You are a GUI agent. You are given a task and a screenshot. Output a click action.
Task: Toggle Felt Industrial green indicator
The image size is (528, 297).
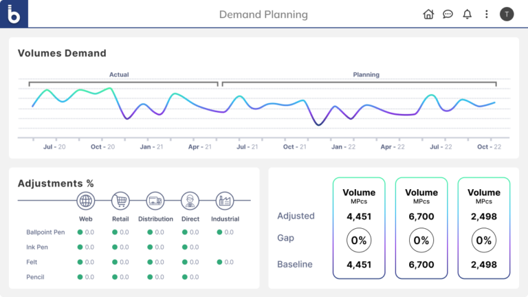click(x=219, y=262)
